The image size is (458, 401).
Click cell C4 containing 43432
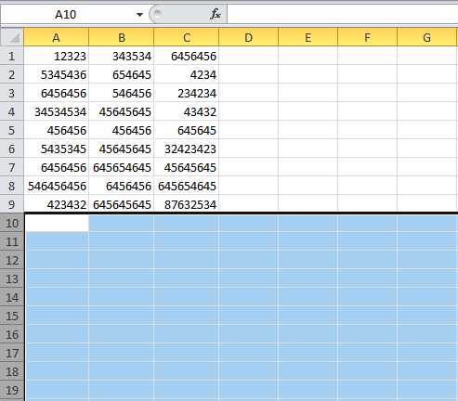coord(187,111)
